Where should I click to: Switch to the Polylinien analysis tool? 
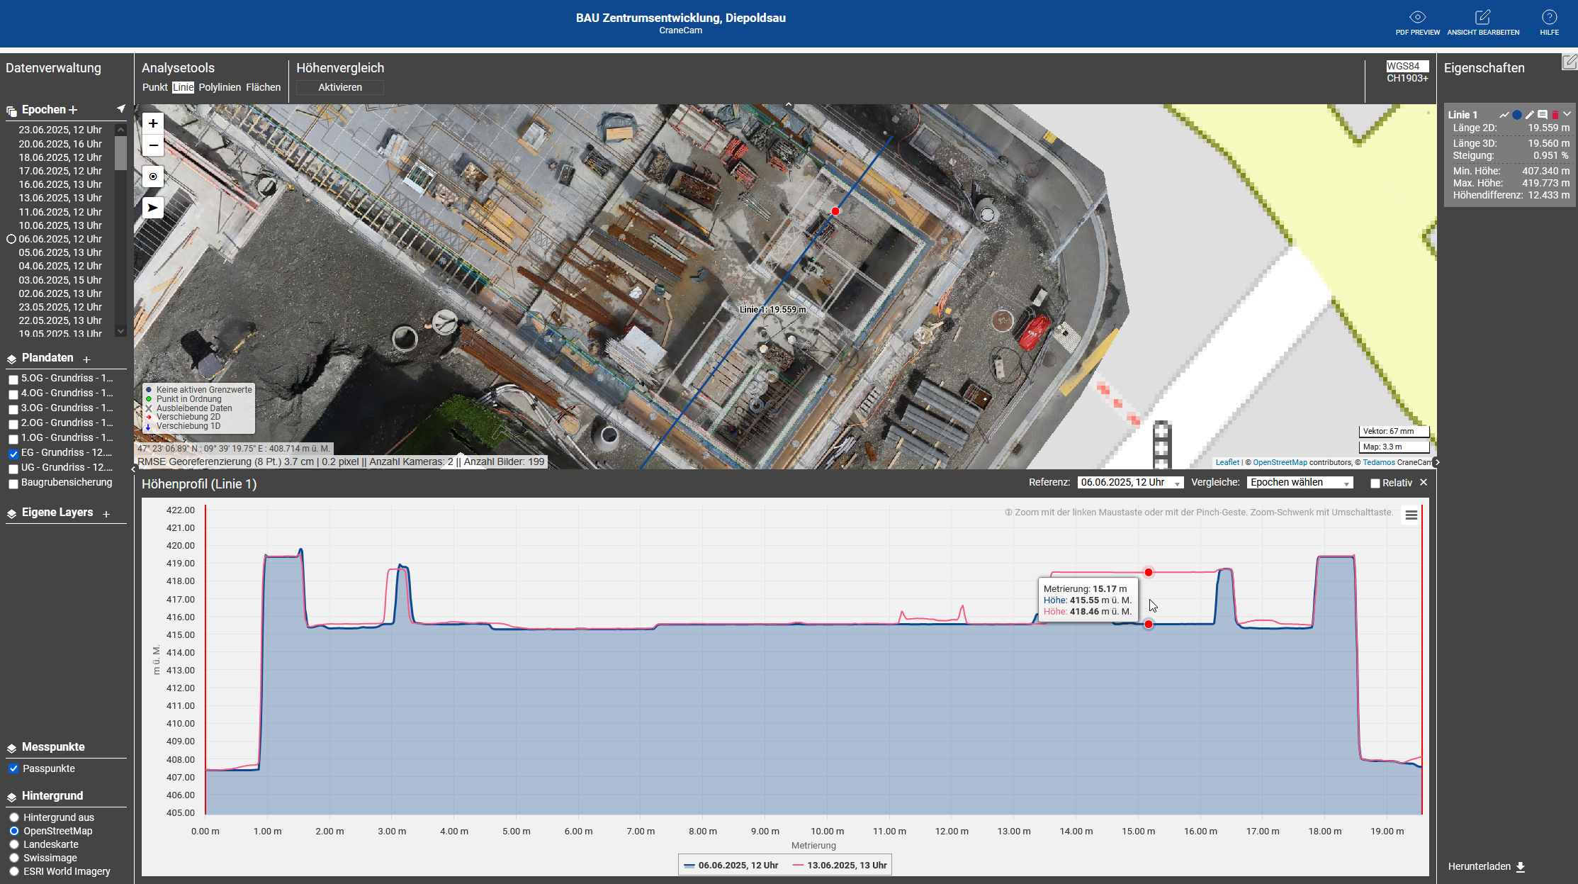pyautogui.click(x=220, y=87)
